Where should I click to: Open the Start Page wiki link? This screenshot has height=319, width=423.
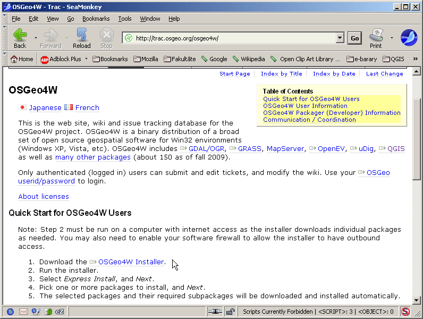(x=235, y=74)
